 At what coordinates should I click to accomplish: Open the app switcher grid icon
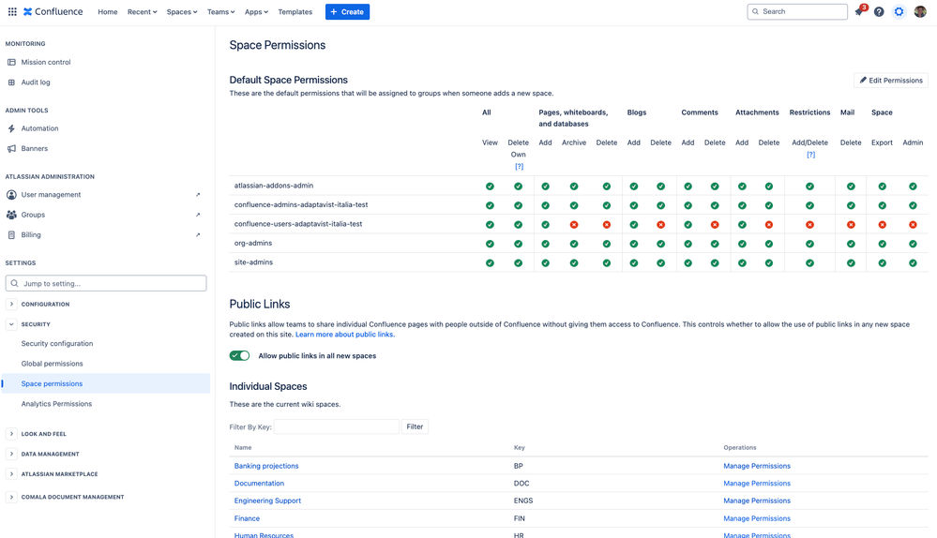tap(12, 11)
